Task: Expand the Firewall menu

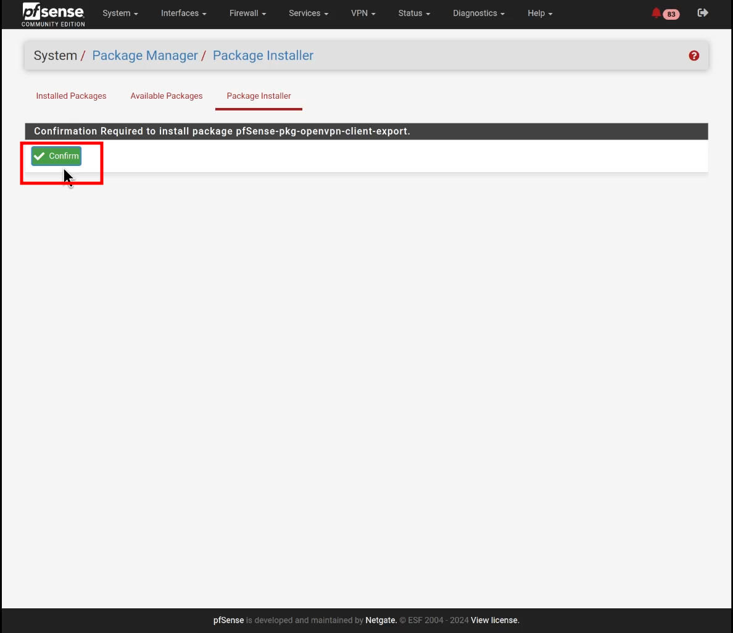Action: pos(248,13)
